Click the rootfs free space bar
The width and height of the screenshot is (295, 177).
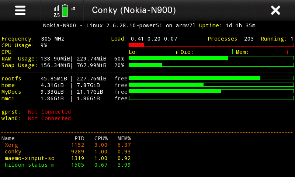click(211, 78)
